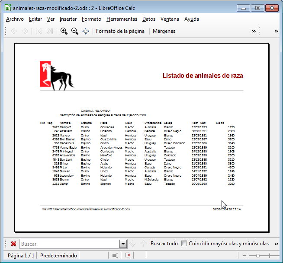The height and width of the screenshot is (263, 283).
Task: Open the Datos menu
Action: (x=149, y=19)
